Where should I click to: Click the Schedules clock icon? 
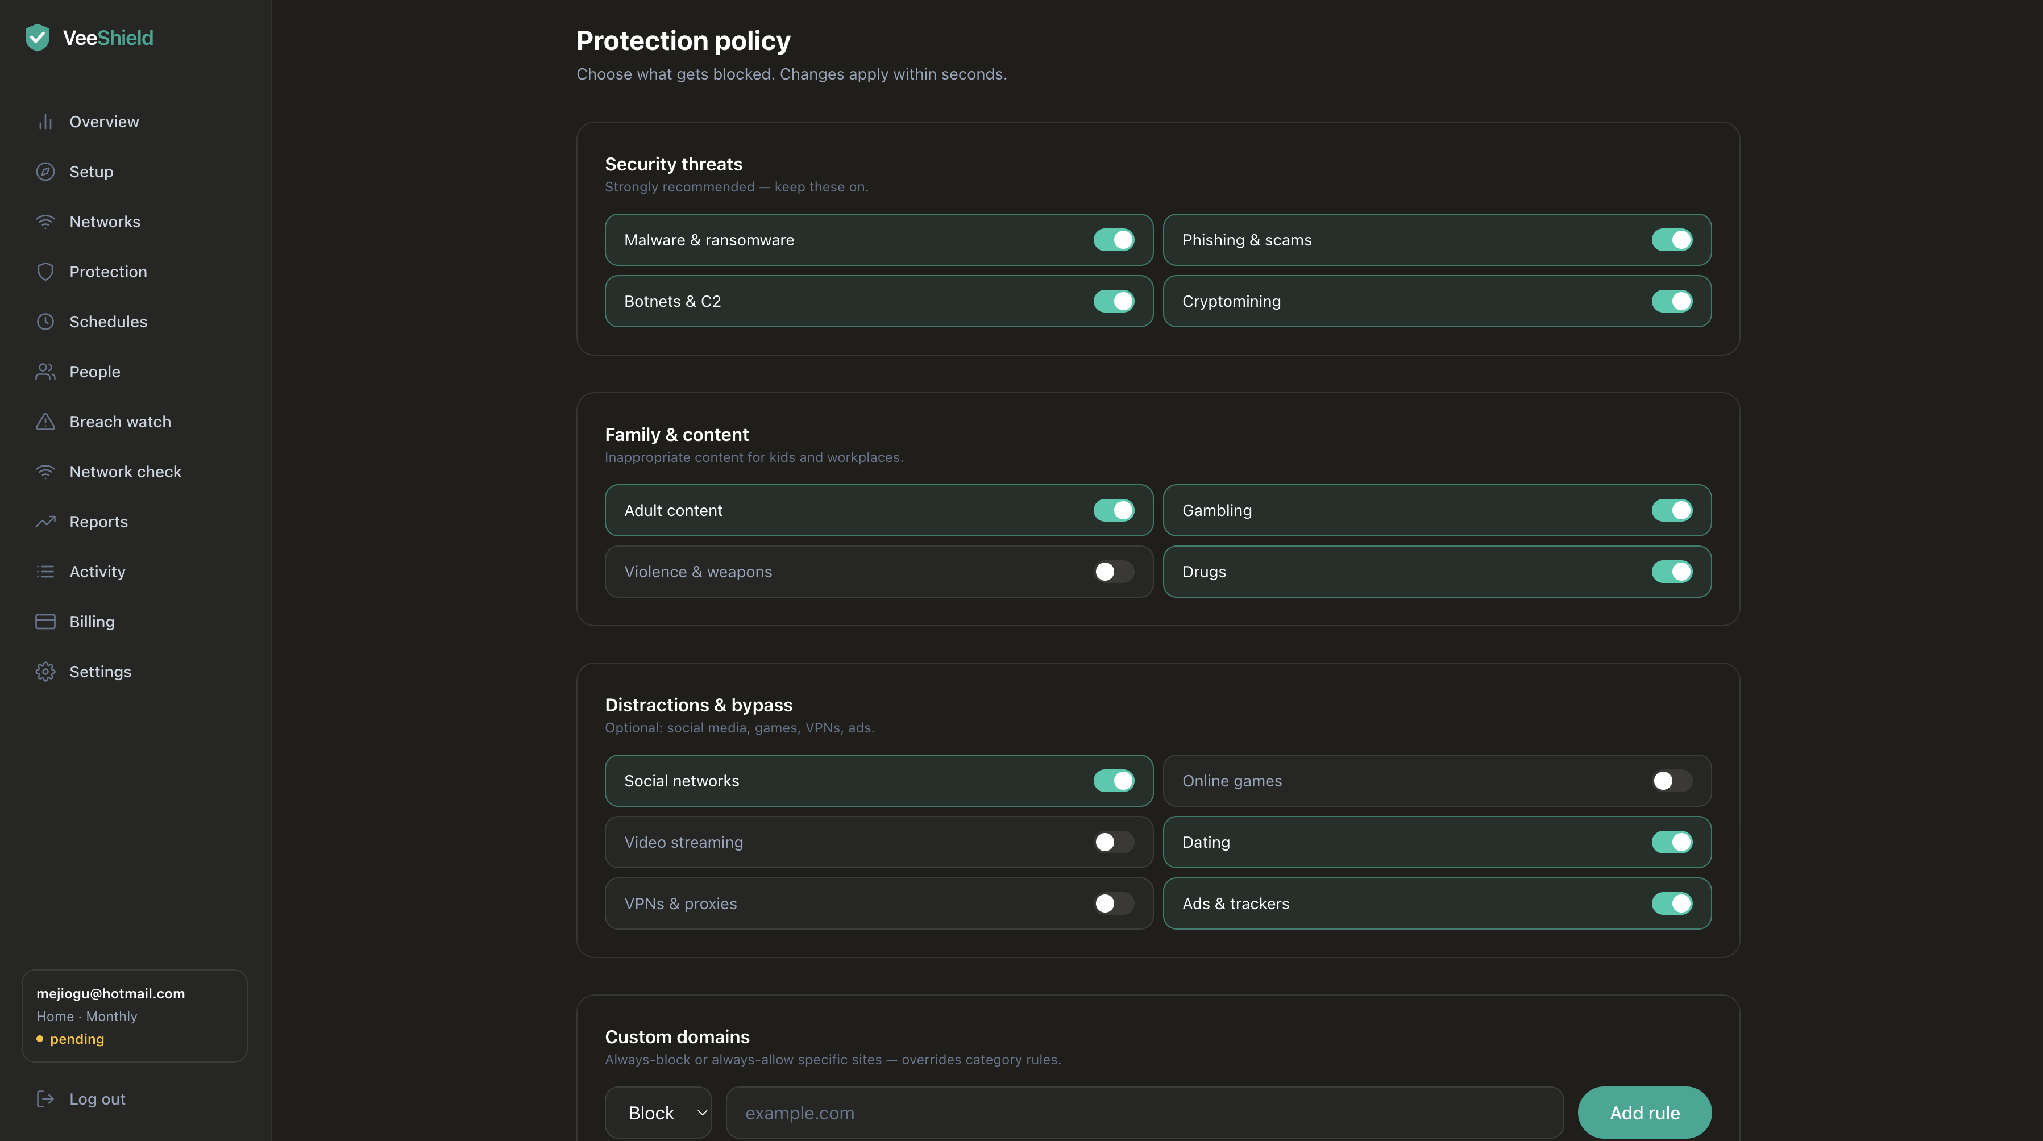click(x=45, y=321)
